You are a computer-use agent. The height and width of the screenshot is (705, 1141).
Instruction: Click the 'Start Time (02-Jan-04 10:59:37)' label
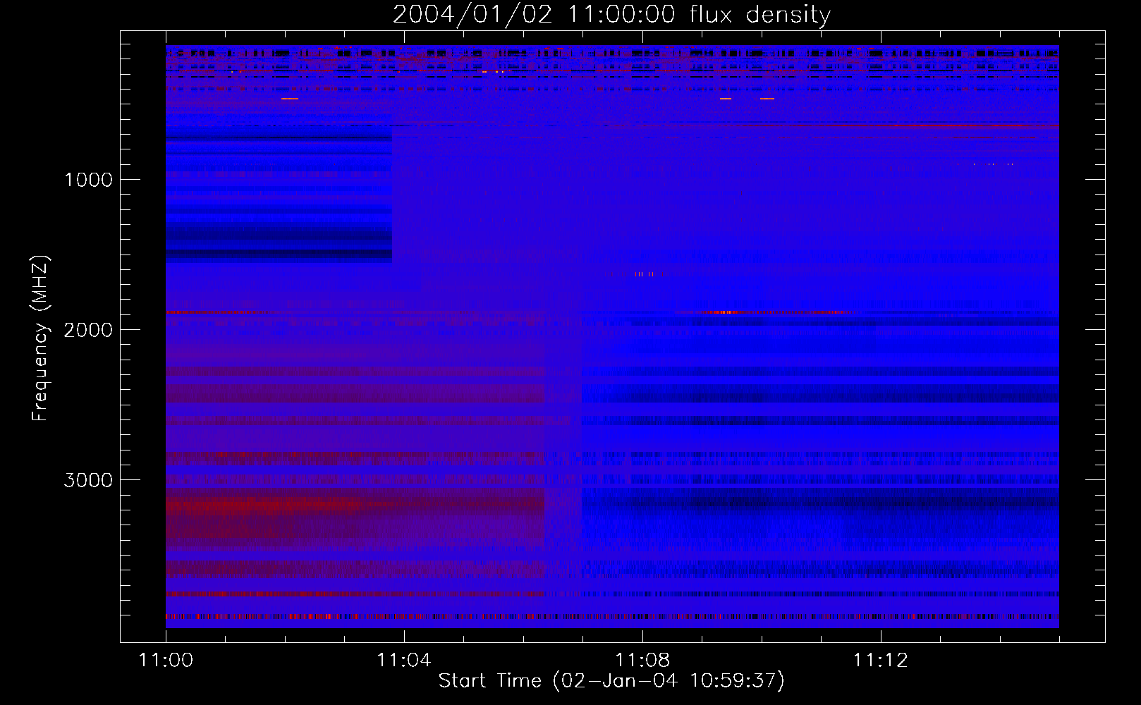(611, 681)
